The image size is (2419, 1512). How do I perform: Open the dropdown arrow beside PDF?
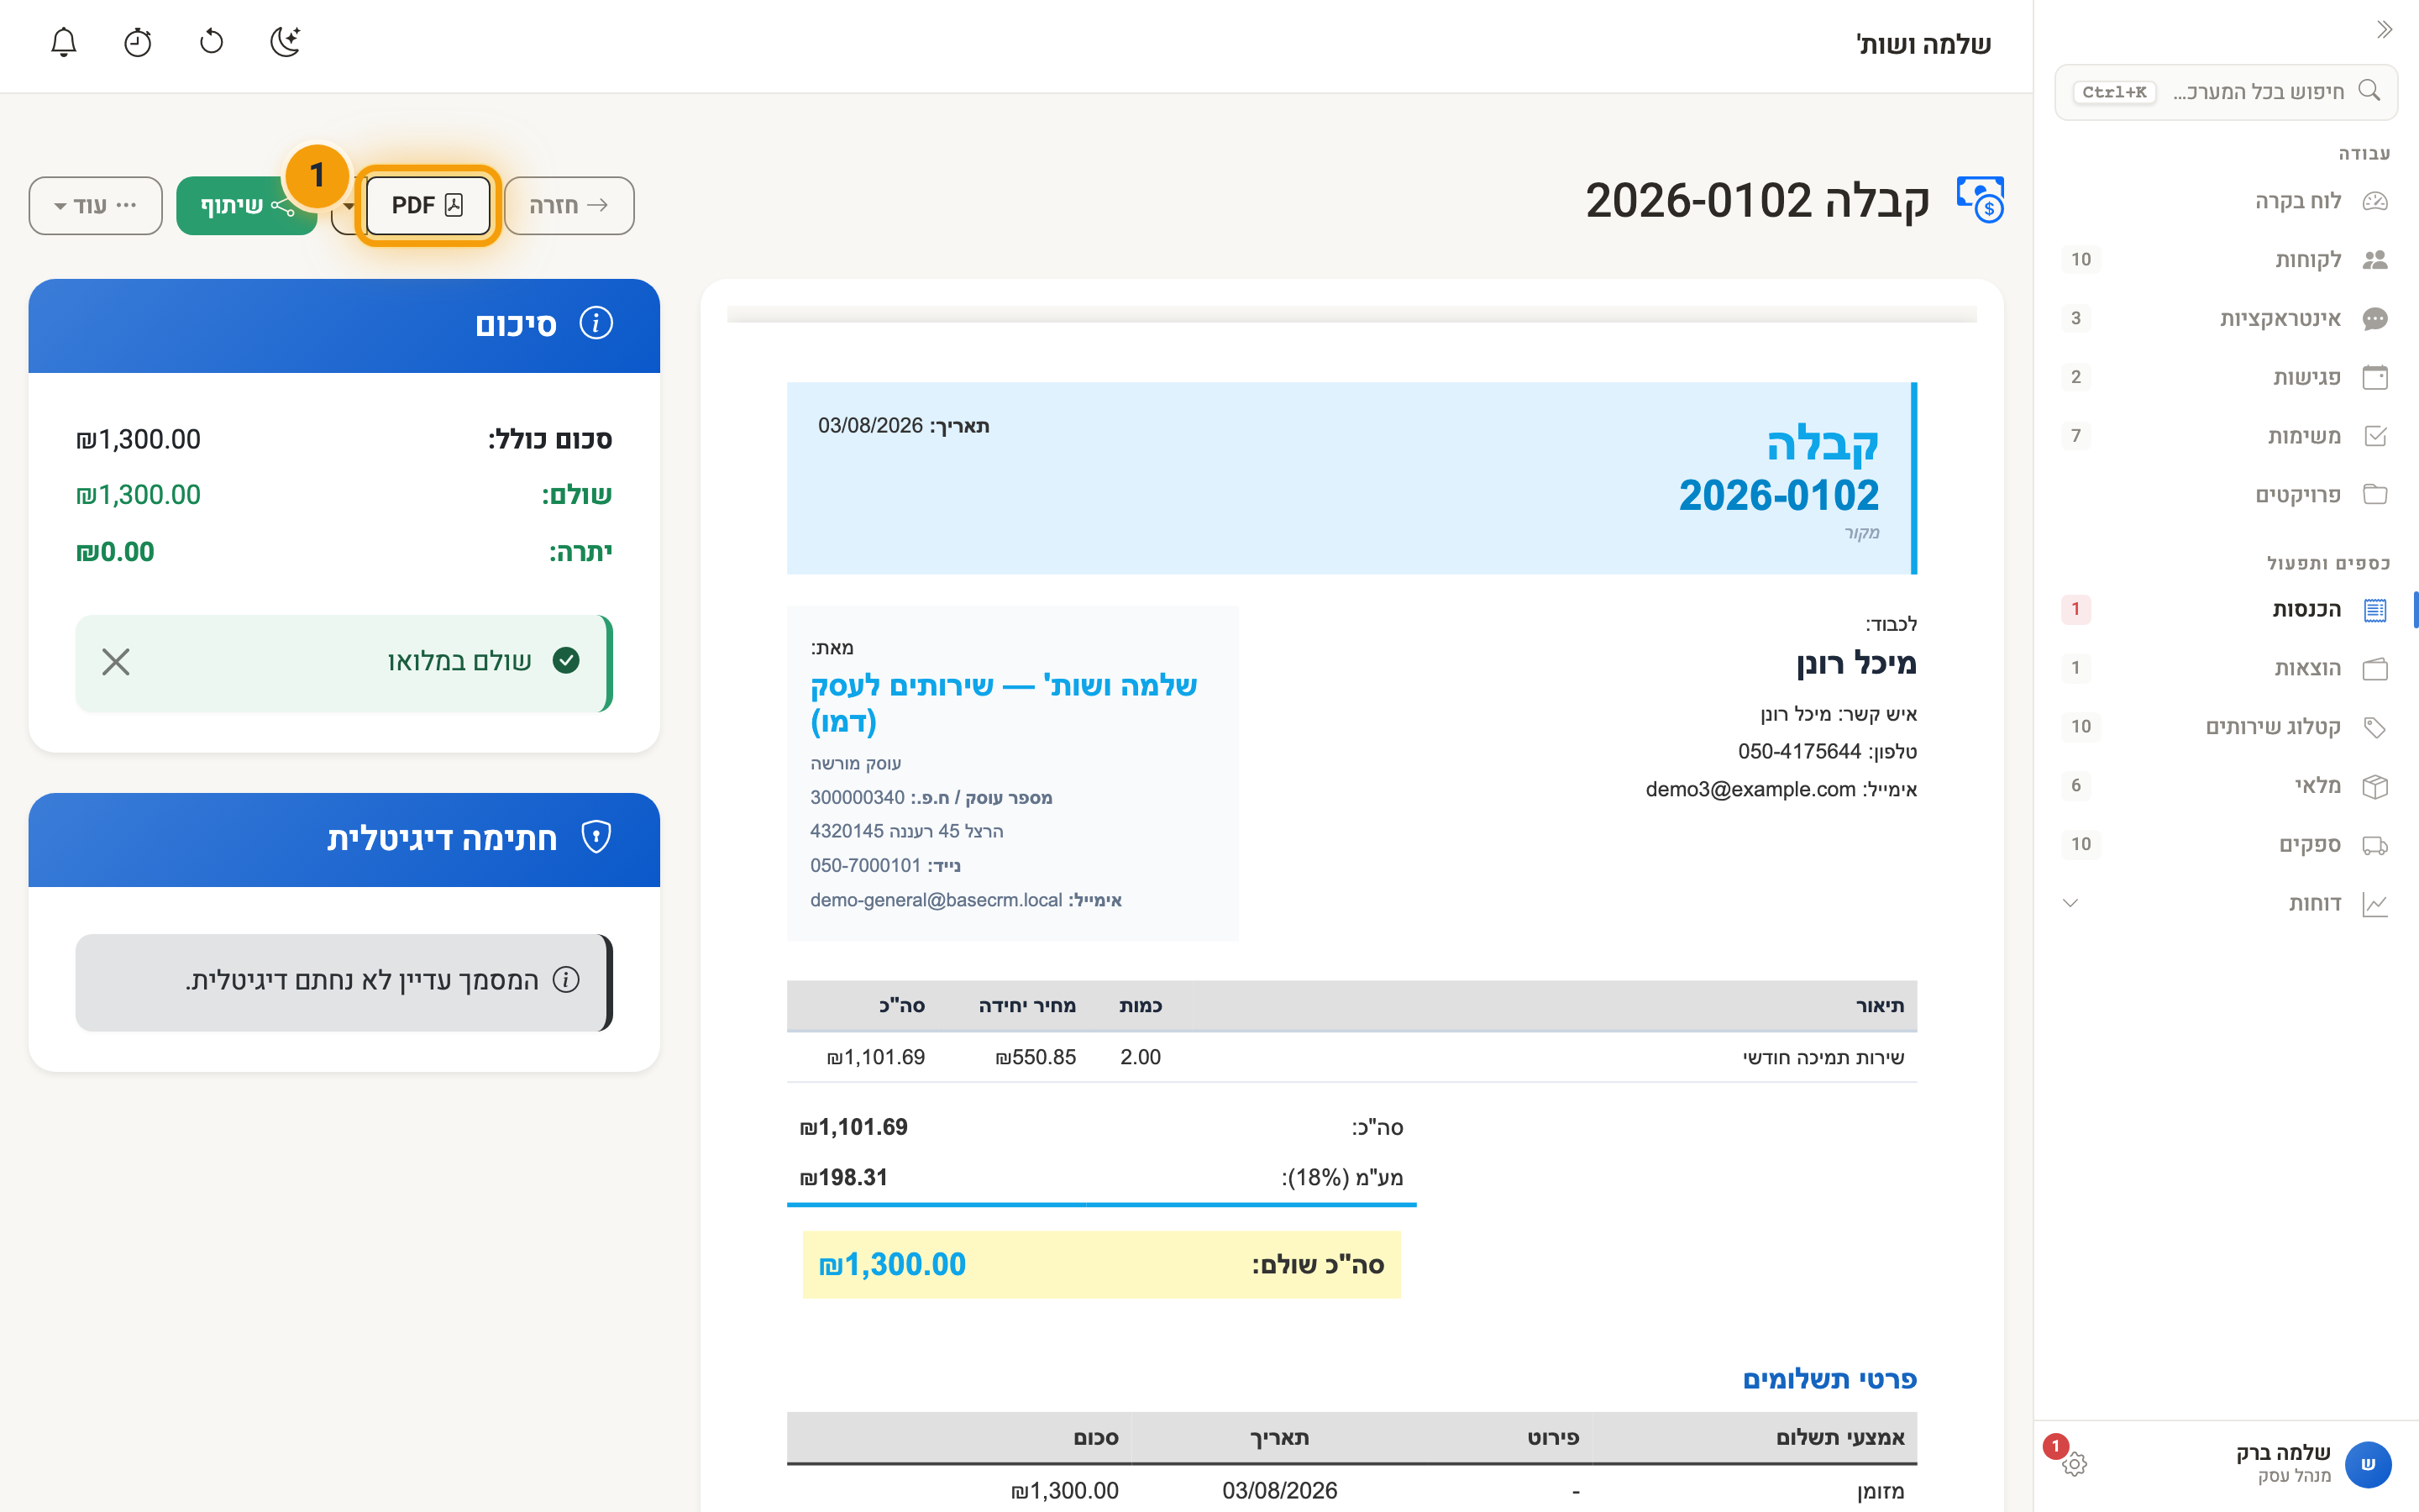[x=348, y=205]
